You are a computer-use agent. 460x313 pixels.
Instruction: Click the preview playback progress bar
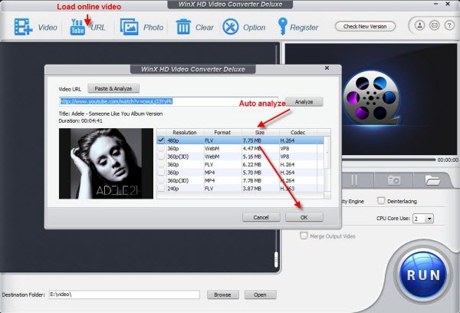point(389,160)
